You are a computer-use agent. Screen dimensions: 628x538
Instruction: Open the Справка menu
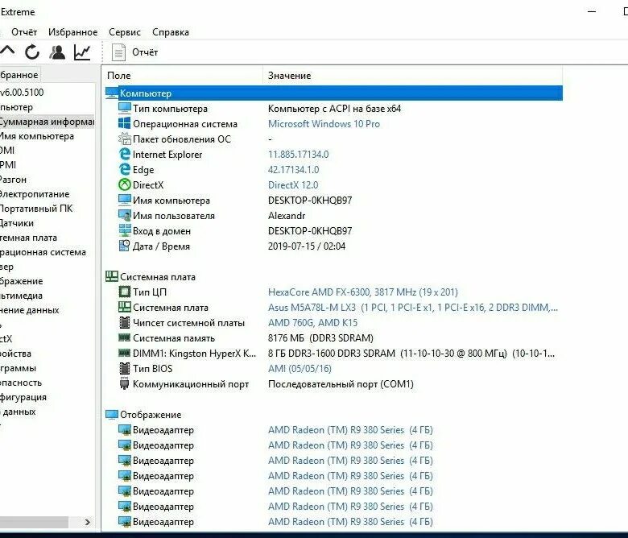pos(171,32)
